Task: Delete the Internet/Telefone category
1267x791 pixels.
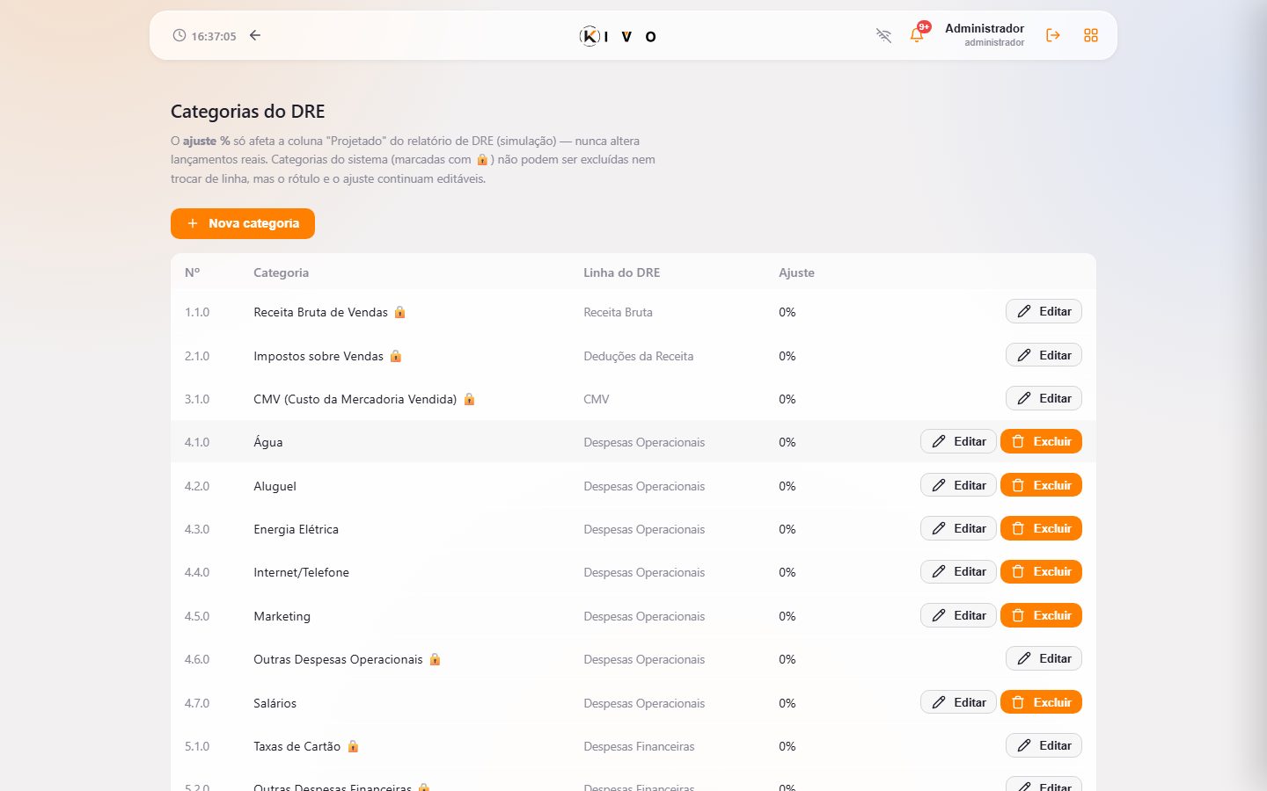Action: point(1041,571)
